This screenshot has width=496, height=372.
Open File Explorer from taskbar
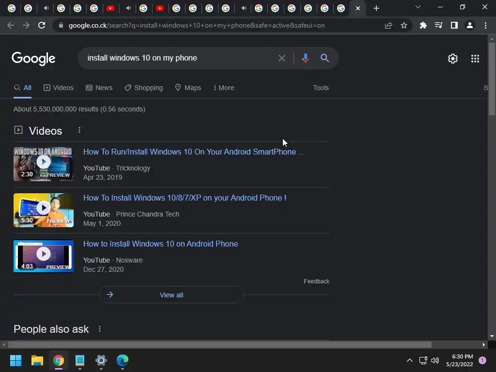[37, 360]
